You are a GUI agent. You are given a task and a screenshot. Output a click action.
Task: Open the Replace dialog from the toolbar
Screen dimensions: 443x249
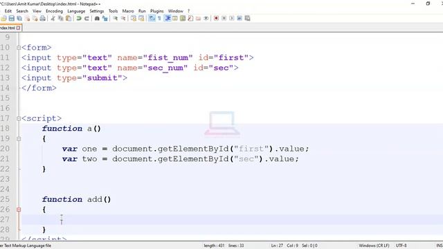[105, 19]
